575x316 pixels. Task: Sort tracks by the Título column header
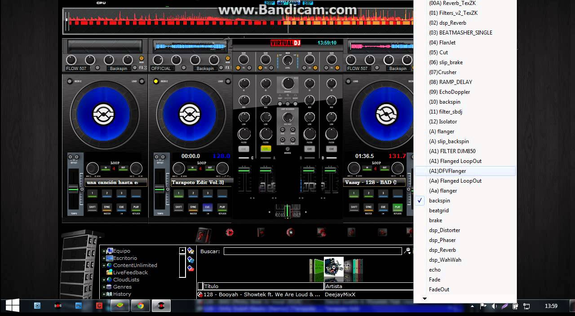pos(263,286)
